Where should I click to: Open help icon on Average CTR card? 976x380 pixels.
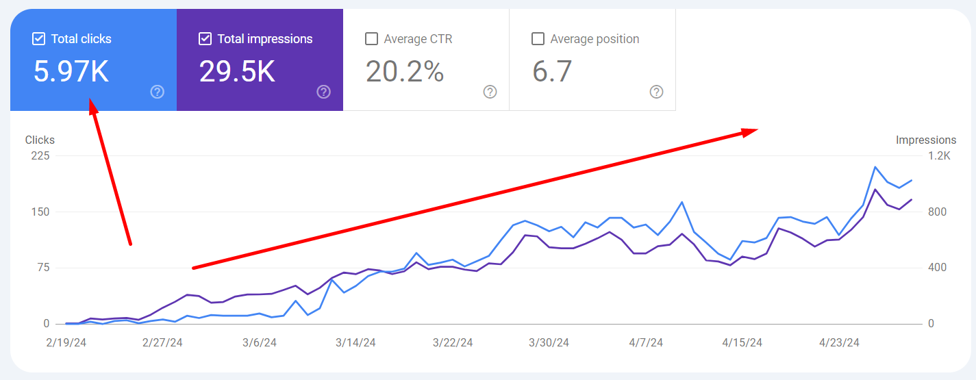[490, 92]
